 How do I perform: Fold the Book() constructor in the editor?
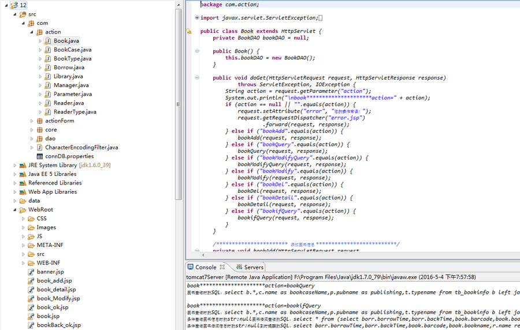coord(197,51)
